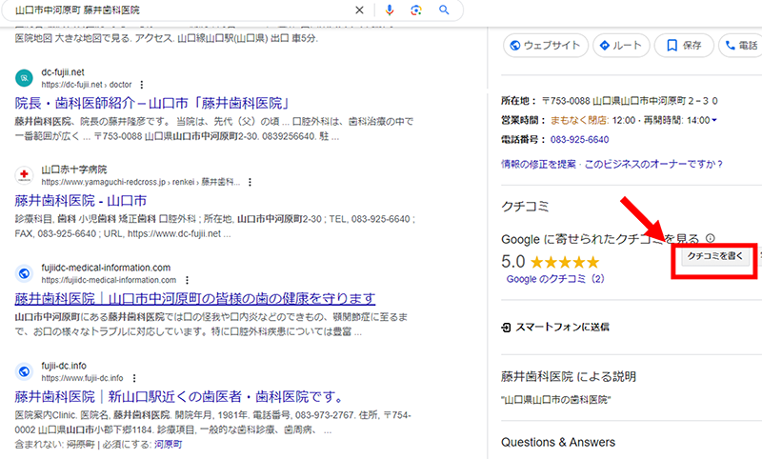Click the 河原町 required-term link

point(169,445)
